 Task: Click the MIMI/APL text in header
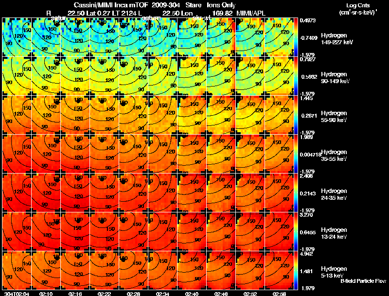point(251,13)
